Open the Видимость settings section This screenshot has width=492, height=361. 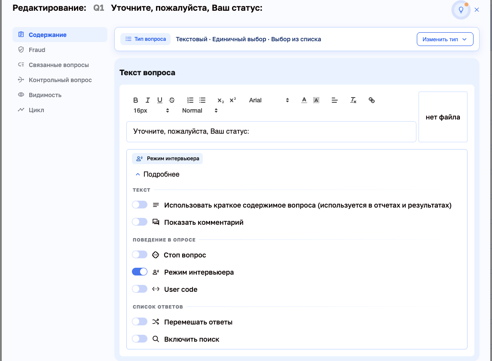[60, 95]
